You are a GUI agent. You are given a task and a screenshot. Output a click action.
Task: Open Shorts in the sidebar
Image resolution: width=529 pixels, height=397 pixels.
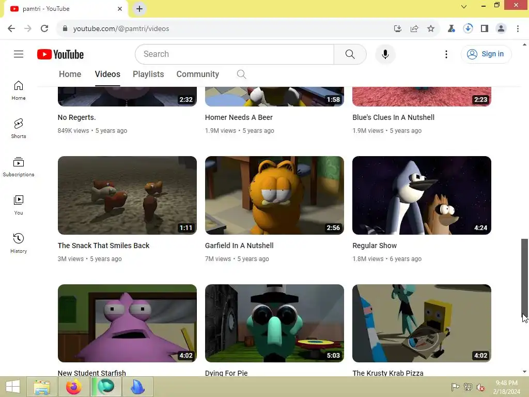[19, 129]
